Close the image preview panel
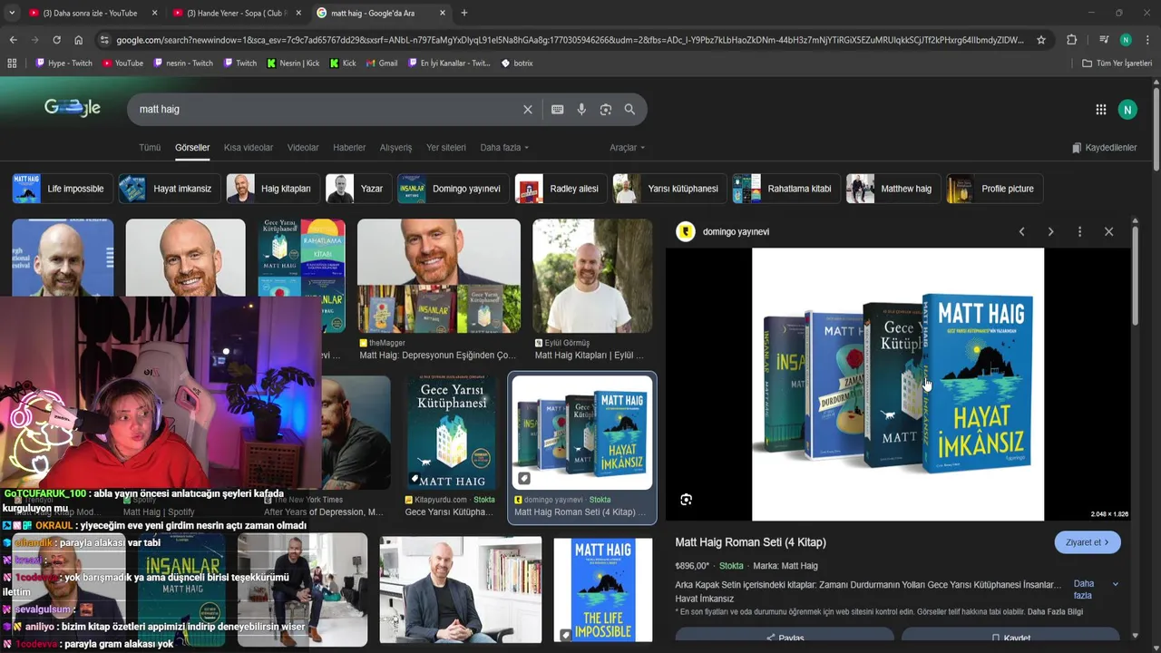The height and width of the screenshot is (653, 1161). tap(1108, 231)
